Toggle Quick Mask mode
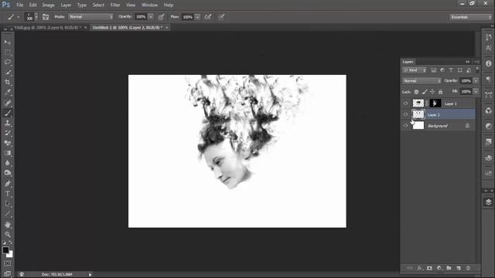Screen dimensions: 495x278 pyautogui.click(x=8, y=263)
